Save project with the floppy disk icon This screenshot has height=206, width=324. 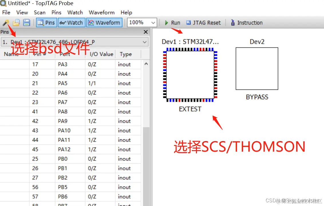26,23
